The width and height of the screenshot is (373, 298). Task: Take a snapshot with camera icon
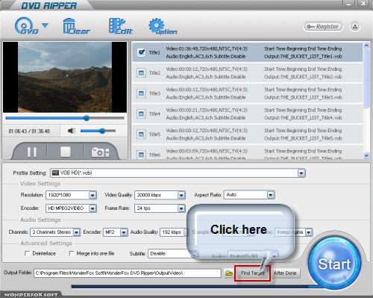tap(100, 152)
